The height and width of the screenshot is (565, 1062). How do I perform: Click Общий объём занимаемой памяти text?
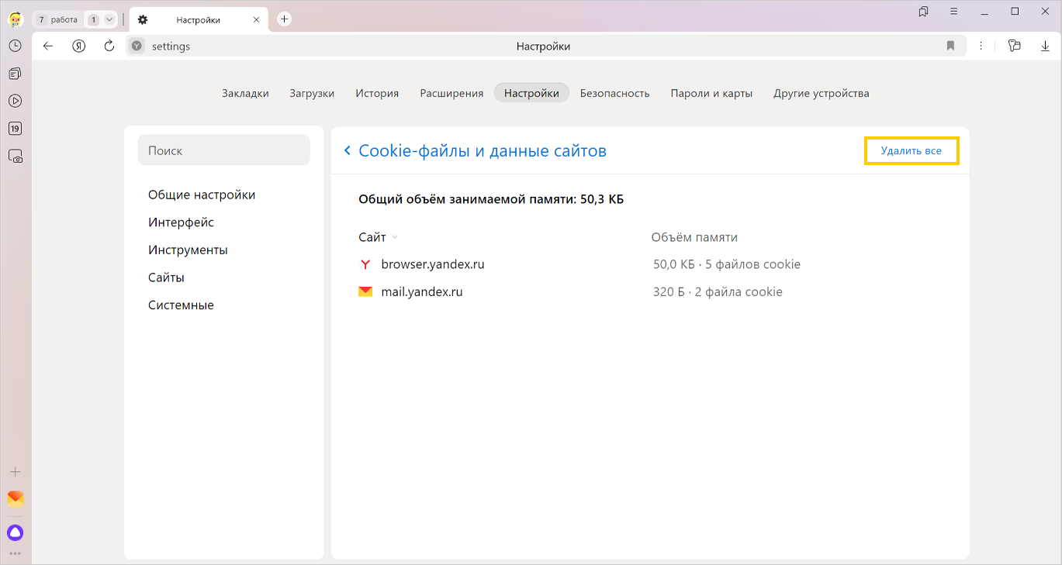pyautogui.click(x=491, y=200)
